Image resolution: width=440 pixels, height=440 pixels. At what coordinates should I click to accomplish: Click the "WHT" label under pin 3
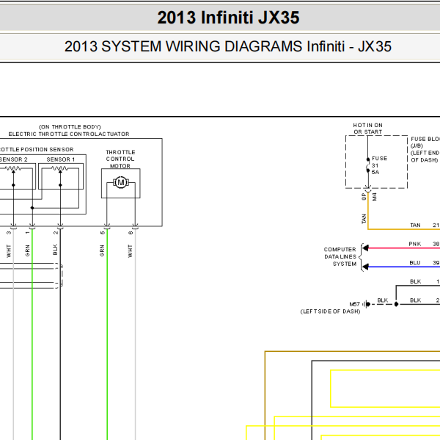coord(9,250)
